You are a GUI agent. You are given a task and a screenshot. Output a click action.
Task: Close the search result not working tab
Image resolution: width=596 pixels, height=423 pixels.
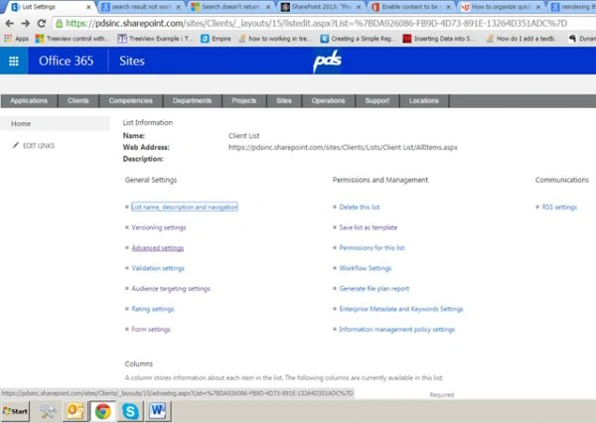click(x=178, y=7)
